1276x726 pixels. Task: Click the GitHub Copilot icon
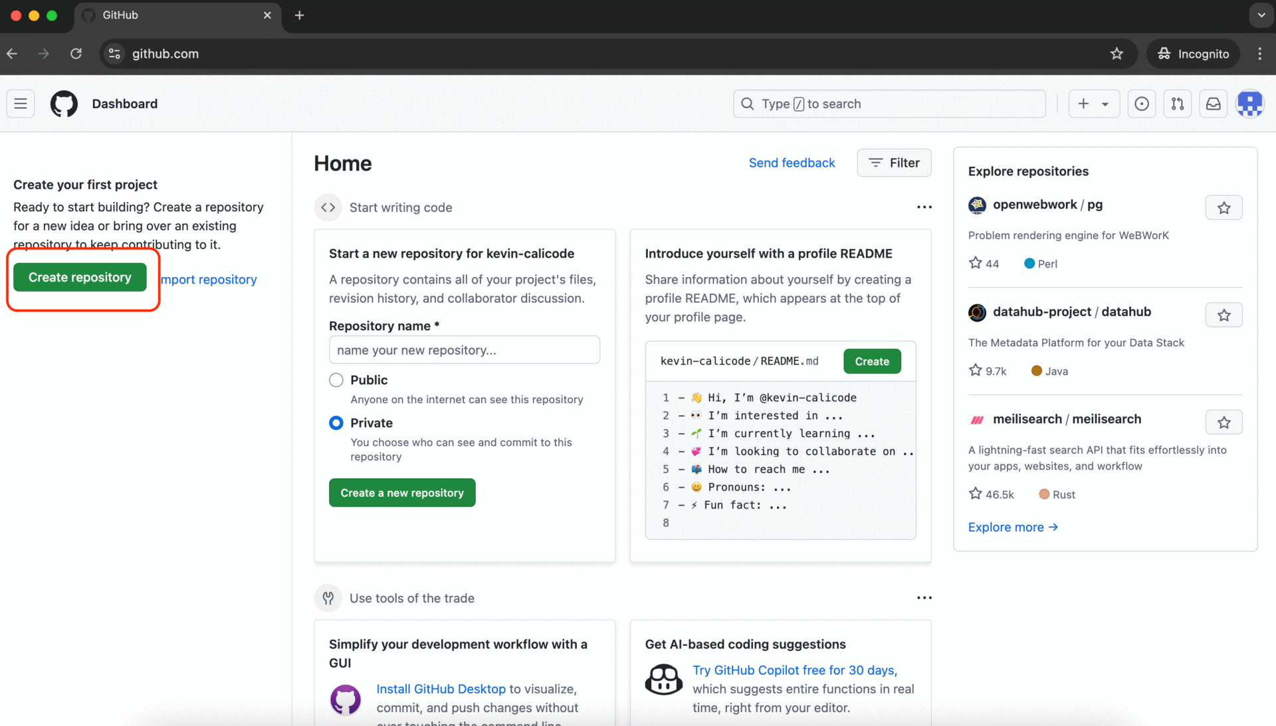tap(664, 680)
